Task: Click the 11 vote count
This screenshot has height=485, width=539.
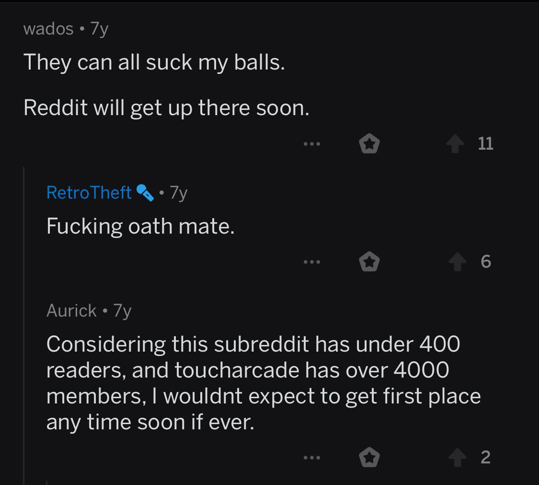Action: tap(485, 143)
